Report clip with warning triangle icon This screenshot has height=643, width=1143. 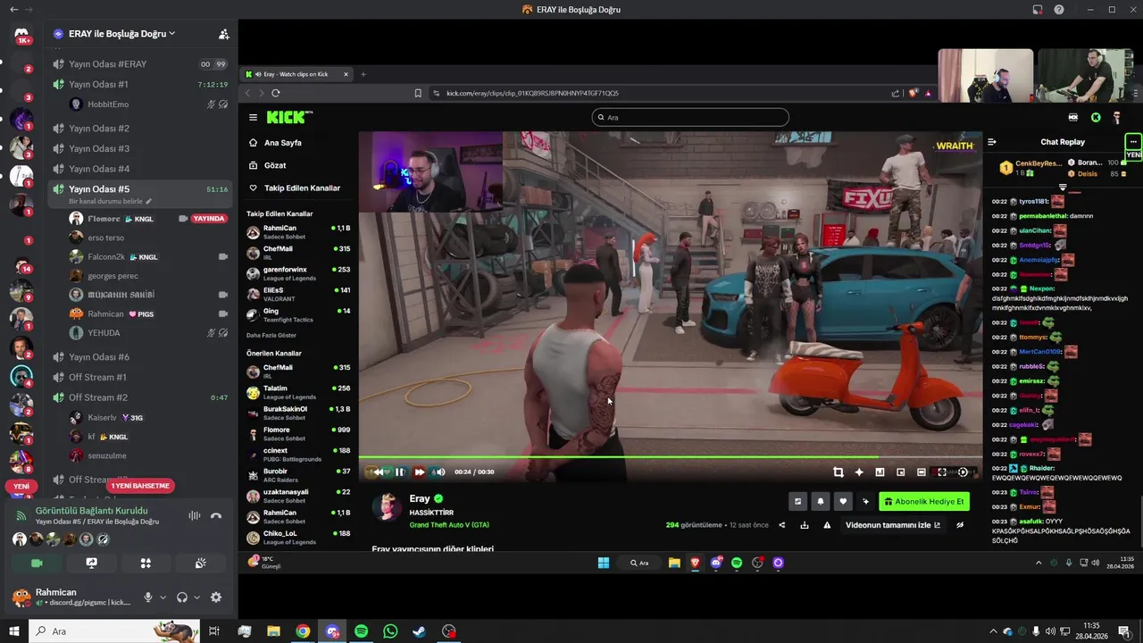827,525
